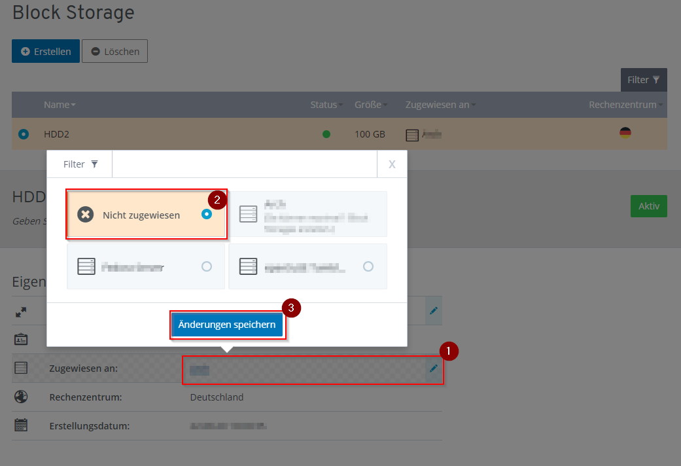Click the plus icon on Erstellen
Screen dimensions: 681x466
point(26,51)
